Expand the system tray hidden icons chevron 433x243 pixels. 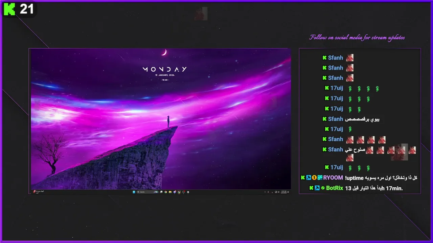[x=265, y=192]
